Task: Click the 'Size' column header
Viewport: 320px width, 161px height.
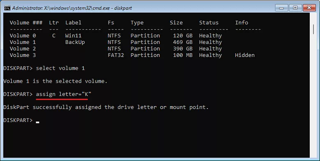Action: 176,23
